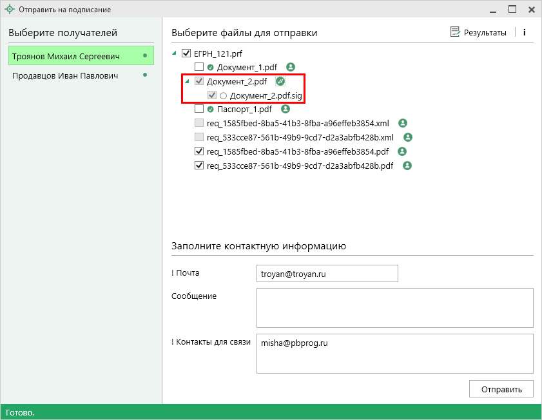Click the app logo icon in title bar
Screen dimensions: 542x420
pyautogui.click(x=10, y=10)
